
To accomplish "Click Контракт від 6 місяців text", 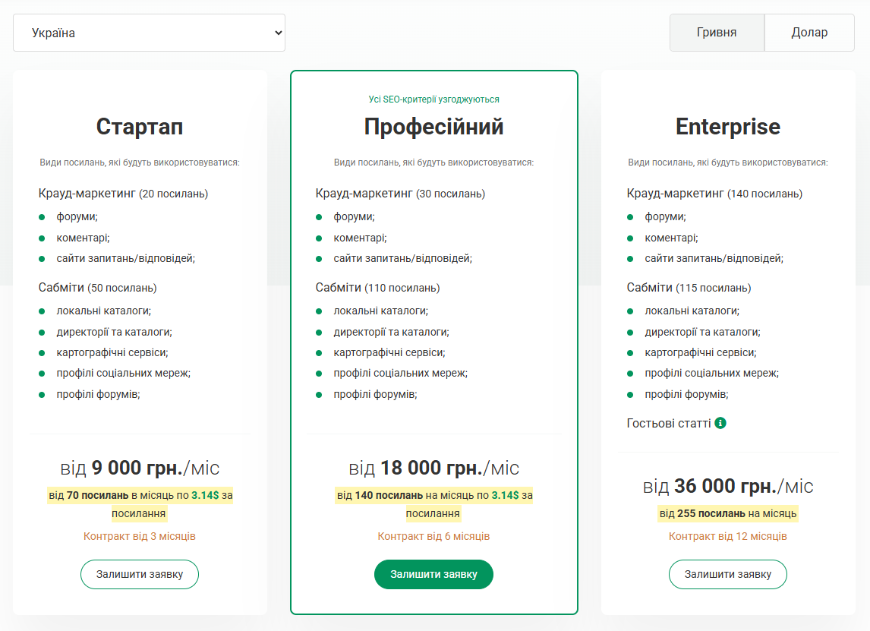I will 433,536.
